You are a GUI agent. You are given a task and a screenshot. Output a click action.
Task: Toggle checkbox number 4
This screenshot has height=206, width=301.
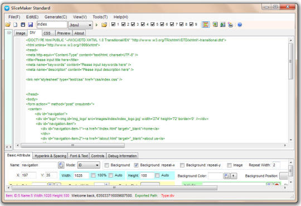pyautogui.click(x=143, y=24)
